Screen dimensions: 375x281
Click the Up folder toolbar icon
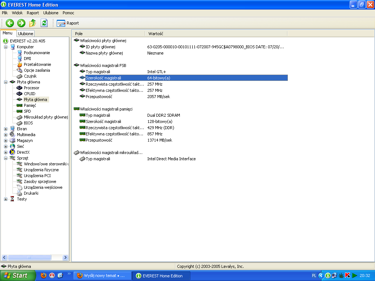pos(33,23)
